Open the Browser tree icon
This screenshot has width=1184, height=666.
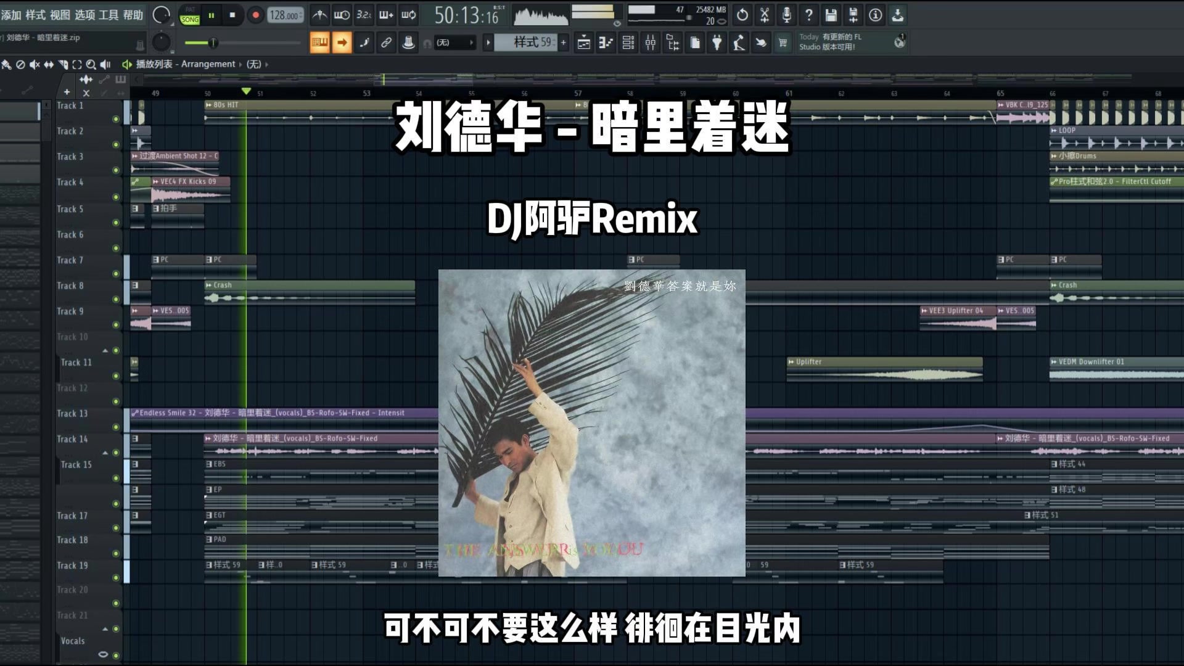pyautogui.click(x=672, y=43)
